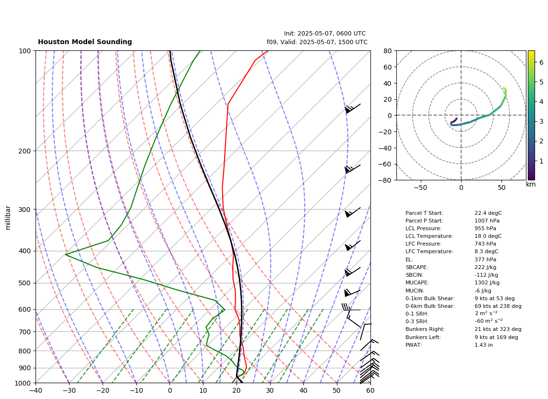This screenshot has width=548, height=399.
Task: Select the "1302 J/kg" value
Action: (487, 282)
